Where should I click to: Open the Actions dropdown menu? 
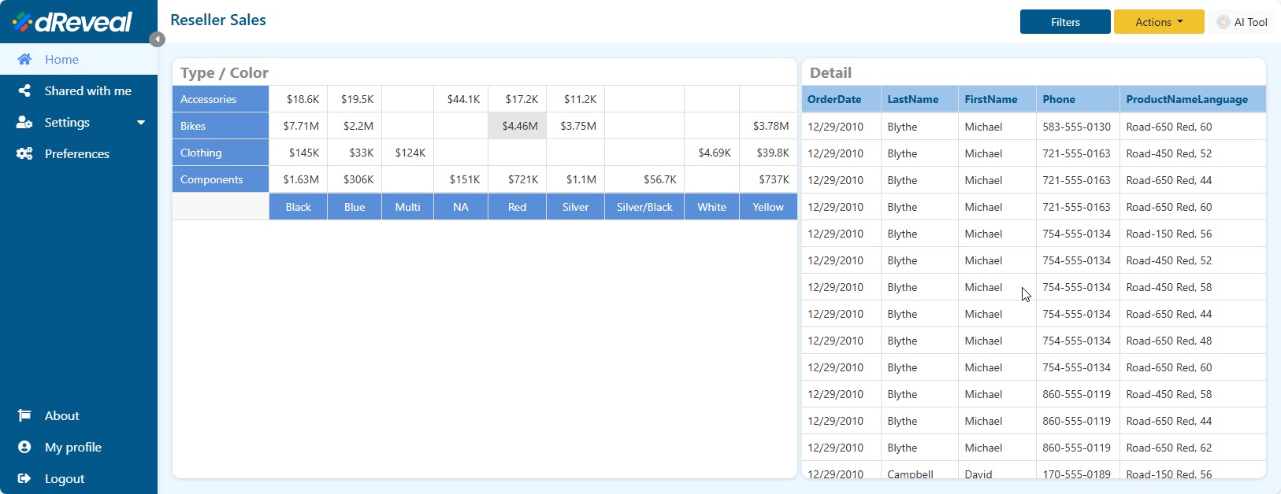pyautogui.click(x=1159, y=22)
